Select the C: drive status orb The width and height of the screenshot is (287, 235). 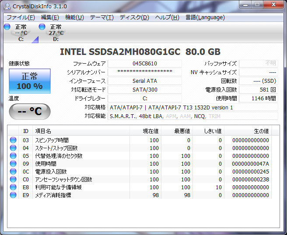(7, 27)
